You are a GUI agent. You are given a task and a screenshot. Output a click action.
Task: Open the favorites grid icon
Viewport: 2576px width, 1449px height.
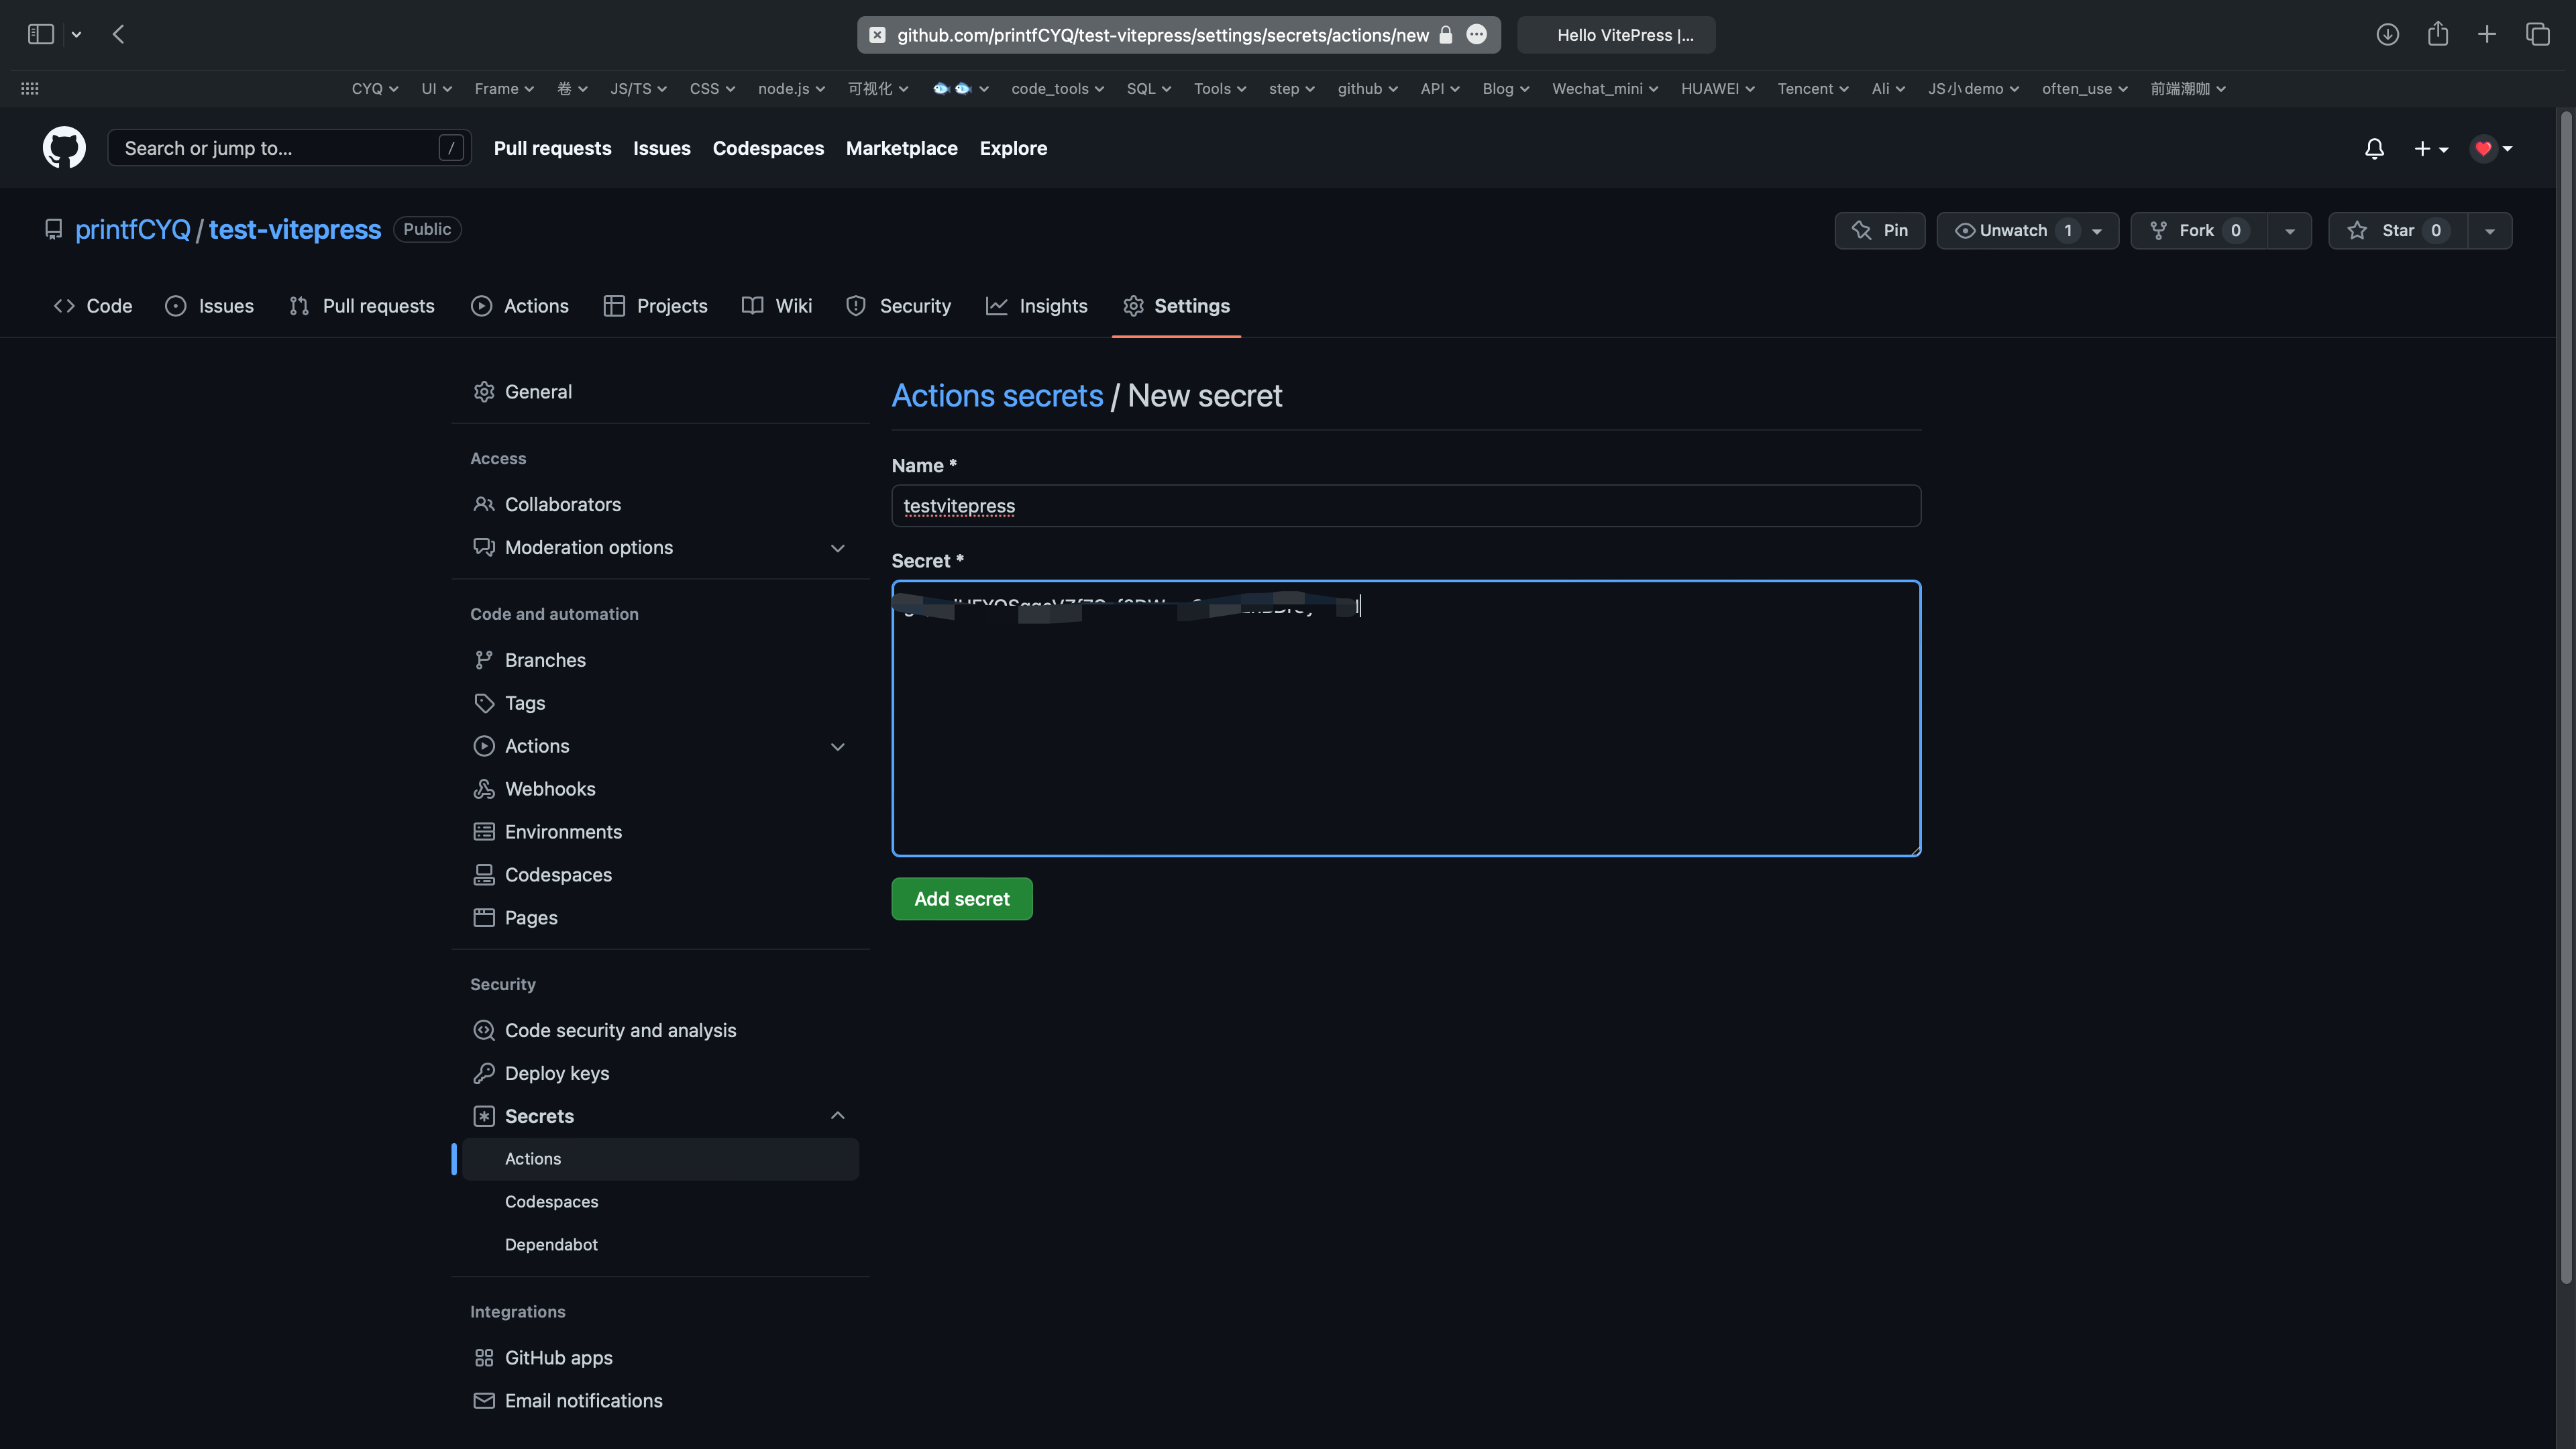pyautogui.click(x=30, y=89)
